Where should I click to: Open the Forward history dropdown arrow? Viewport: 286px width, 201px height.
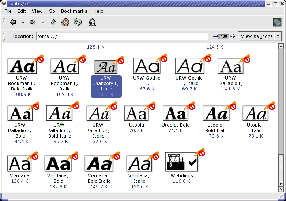click(x=43, y=22)
